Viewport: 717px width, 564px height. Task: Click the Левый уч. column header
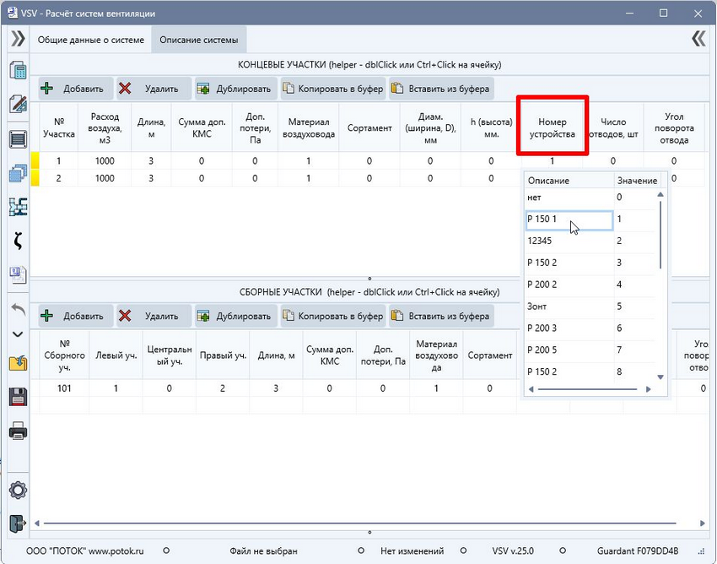[x=116, y=355]
